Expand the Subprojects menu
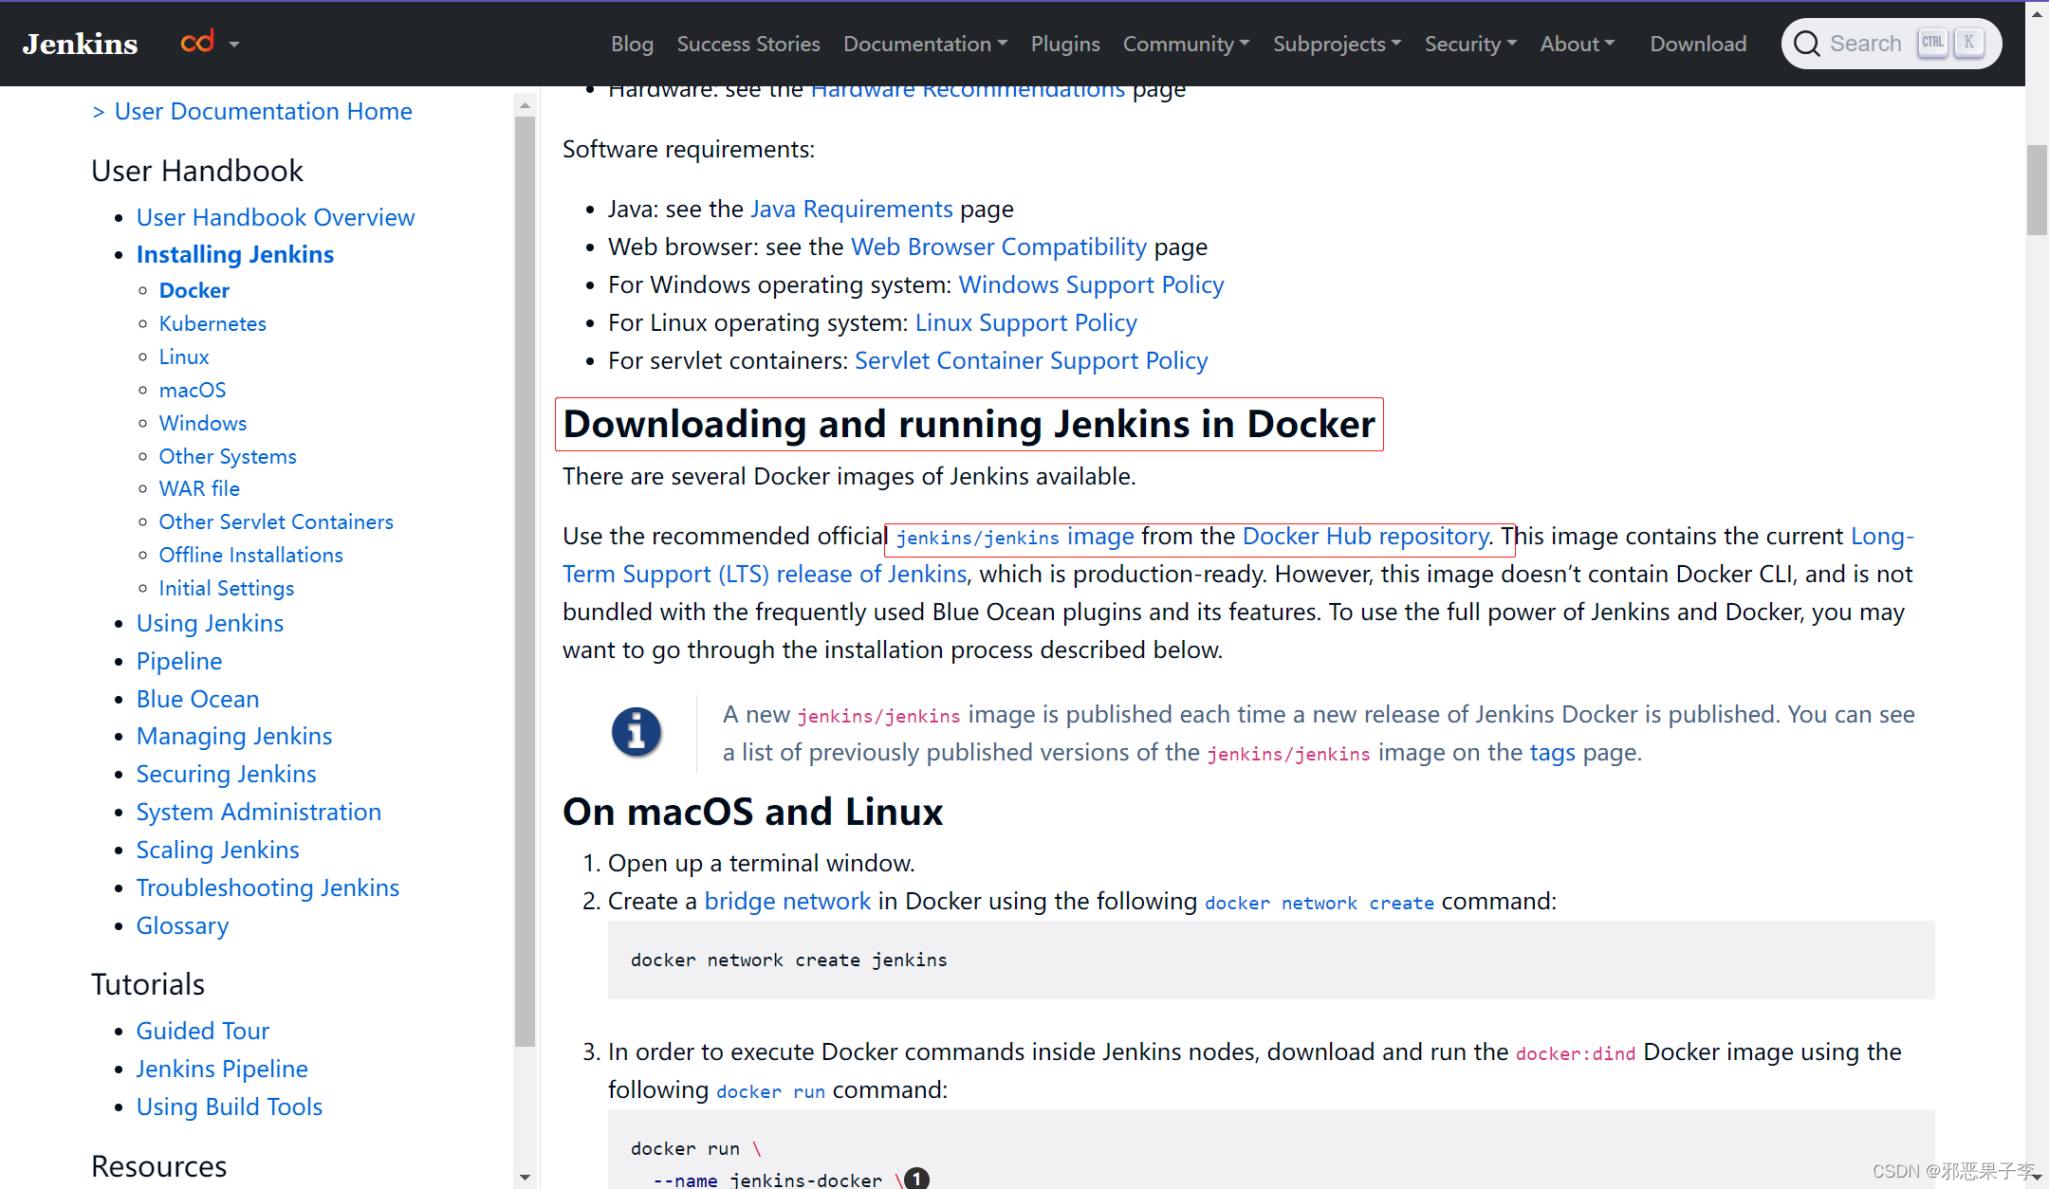The image size is (2049, 1189). pos(1337,44)
